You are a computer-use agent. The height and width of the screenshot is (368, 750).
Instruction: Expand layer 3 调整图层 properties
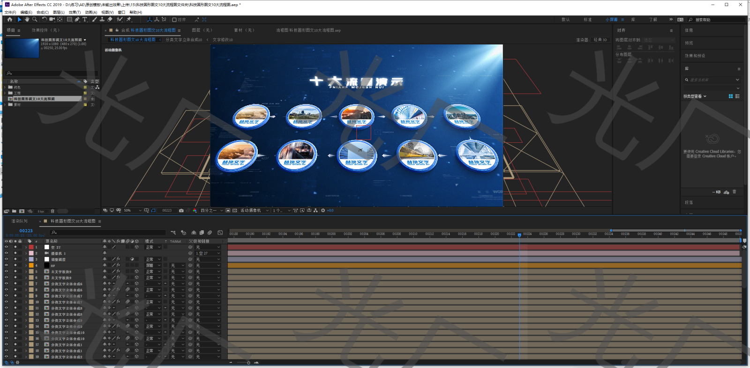point(26,259)
